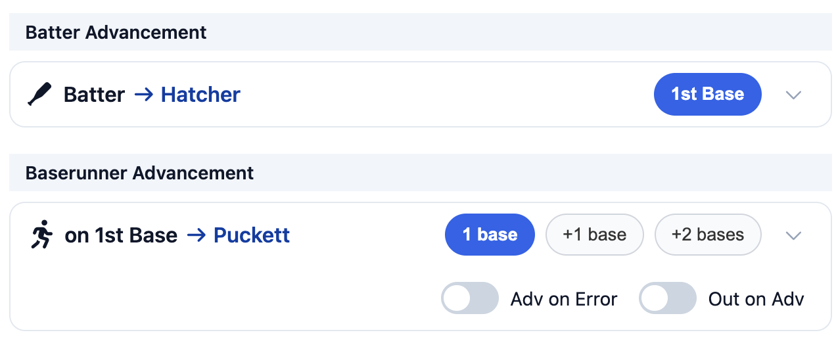Click the Batter row label text
This screenshot has width=836, height=343.
[x=94, y=95]
